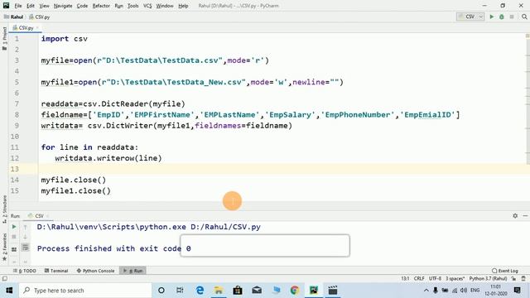Open the Python Console tab
Viewport: 530px width, 298px height.
pos(96,271)
